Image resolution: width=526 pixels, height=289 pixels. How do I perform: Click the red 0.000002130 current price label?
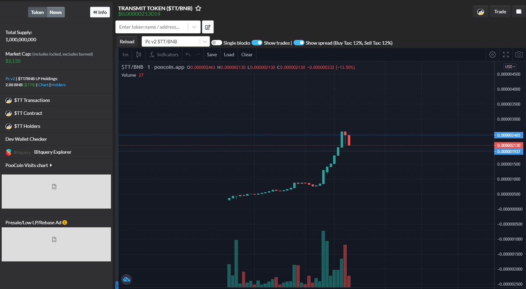pyautogui.click(x=509, y=145)
